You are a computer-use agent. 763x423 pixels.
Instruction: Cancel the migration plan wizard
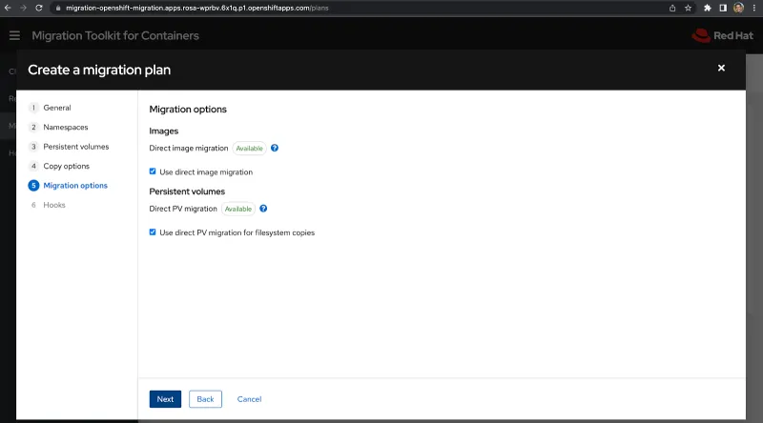tap(249, 399)
